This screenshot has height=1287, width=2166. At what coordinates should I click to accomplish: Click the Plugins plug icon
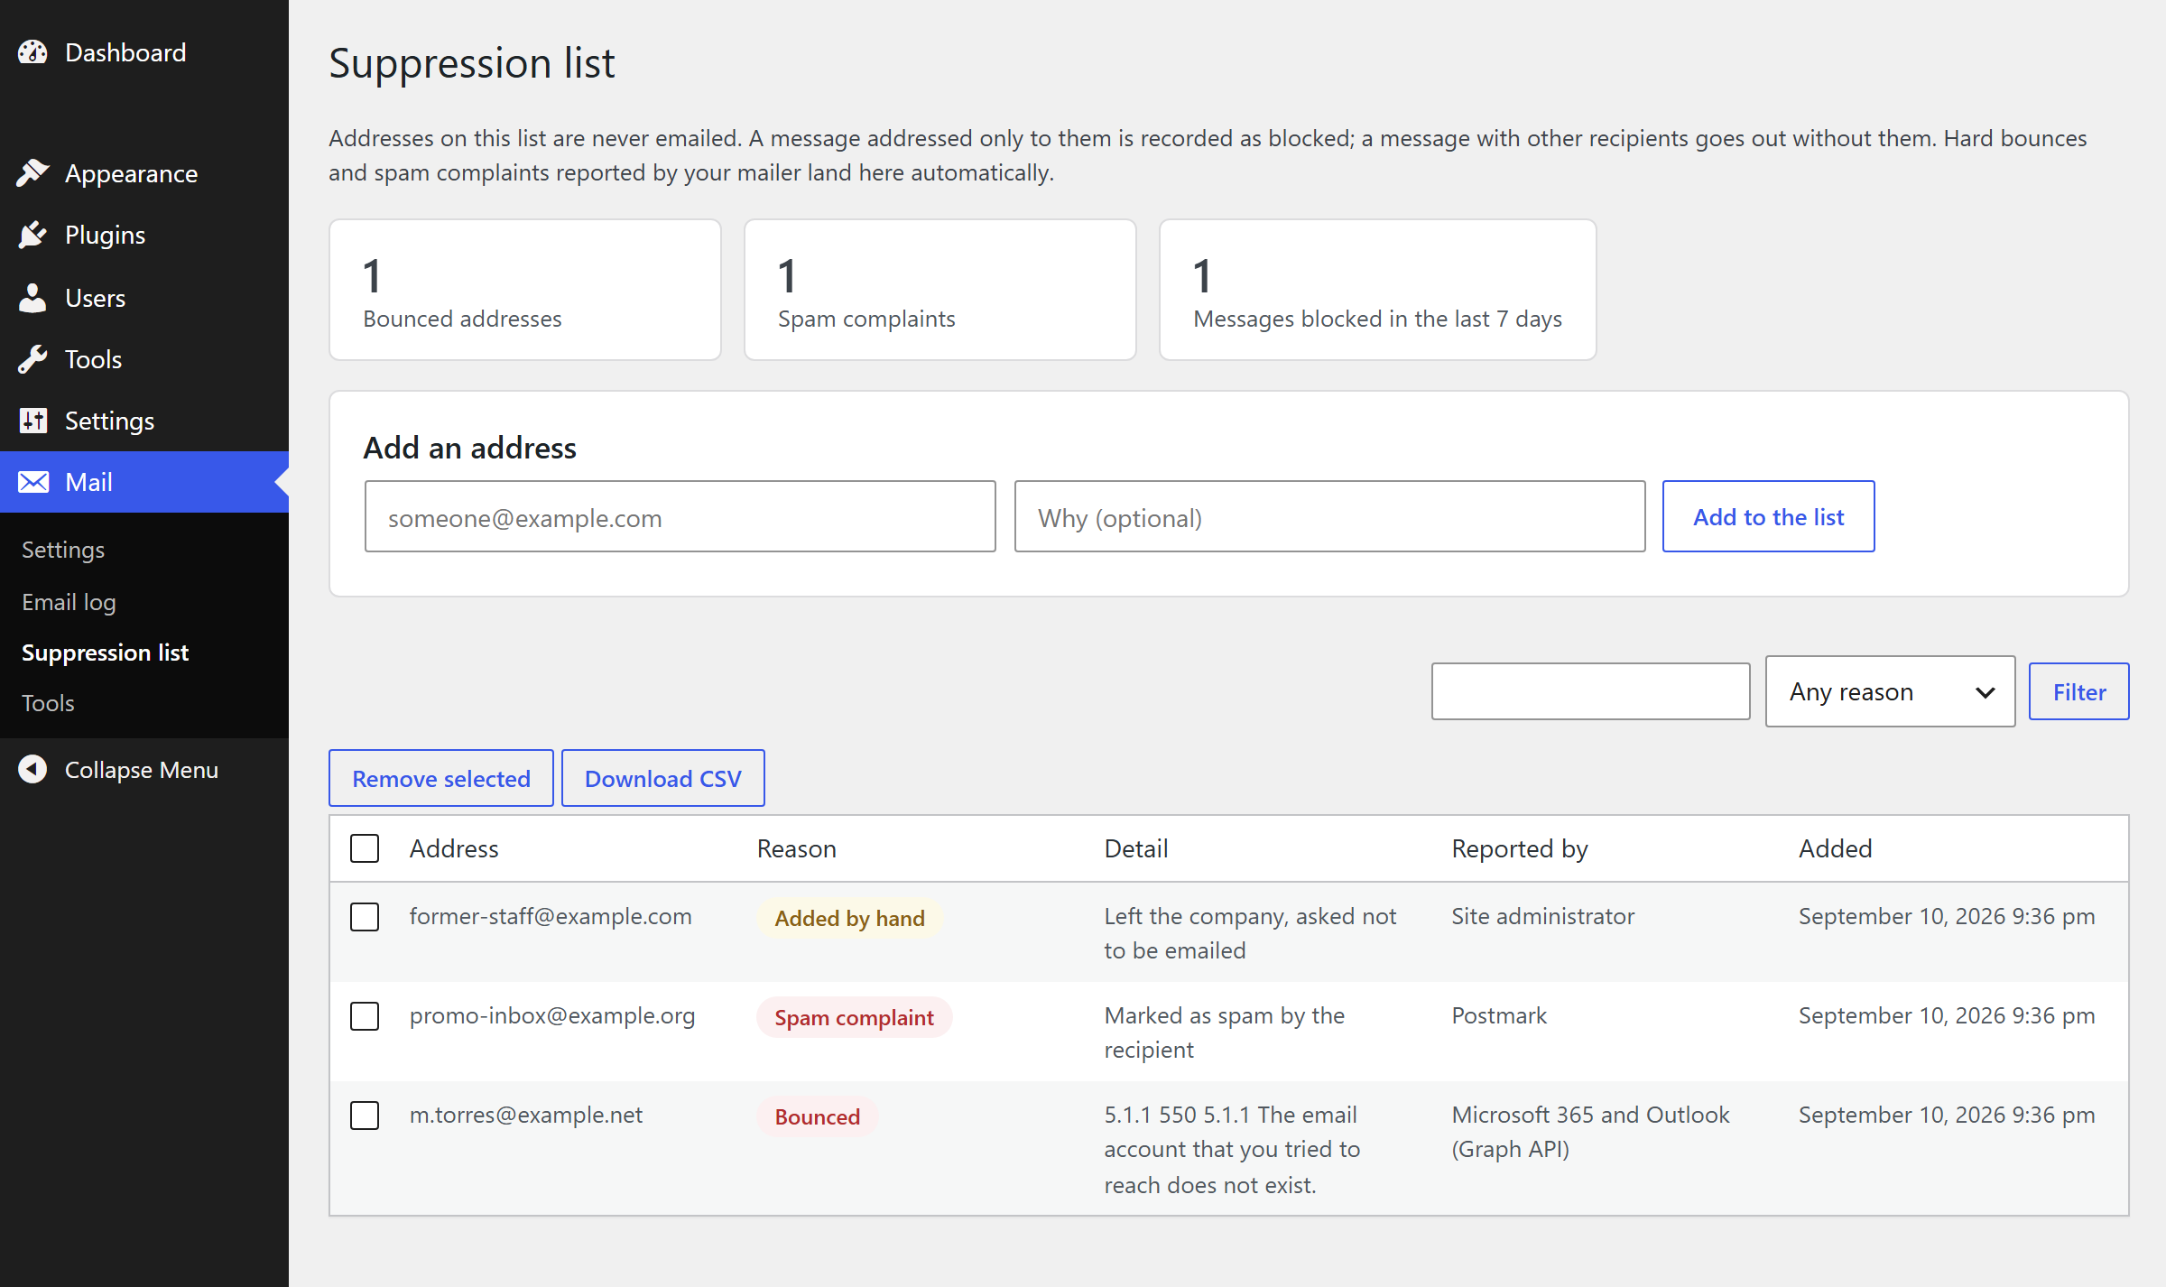[32, 235]
